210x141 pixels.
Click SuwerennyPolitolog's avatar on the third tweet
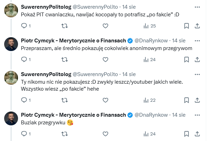[11, 78]
